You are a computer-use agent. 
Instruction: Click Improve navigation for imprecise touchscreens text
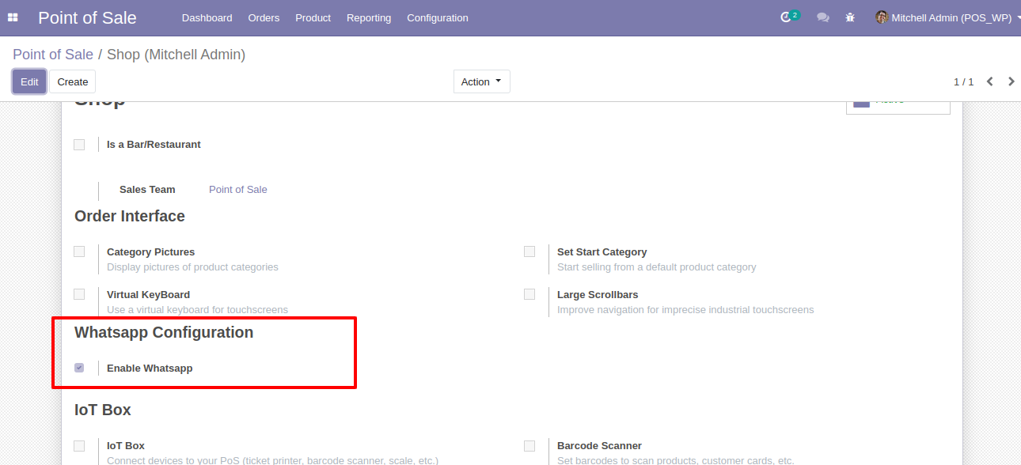(685, 310)
